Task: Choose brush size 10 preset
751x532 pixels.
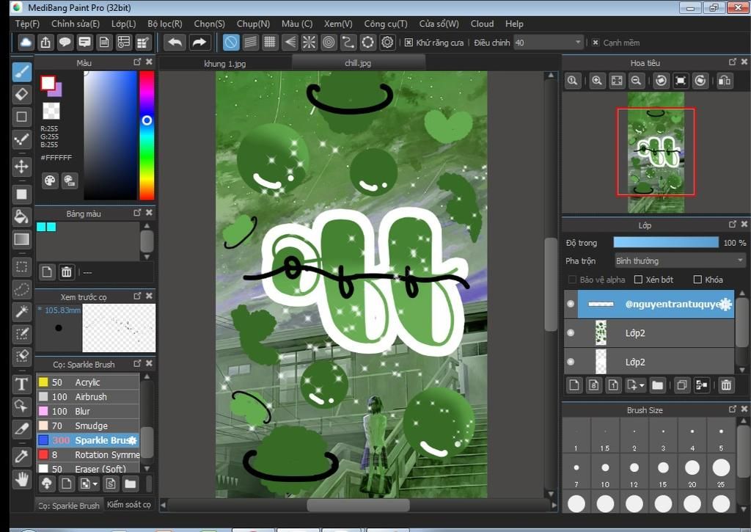Action: point(605,471)
